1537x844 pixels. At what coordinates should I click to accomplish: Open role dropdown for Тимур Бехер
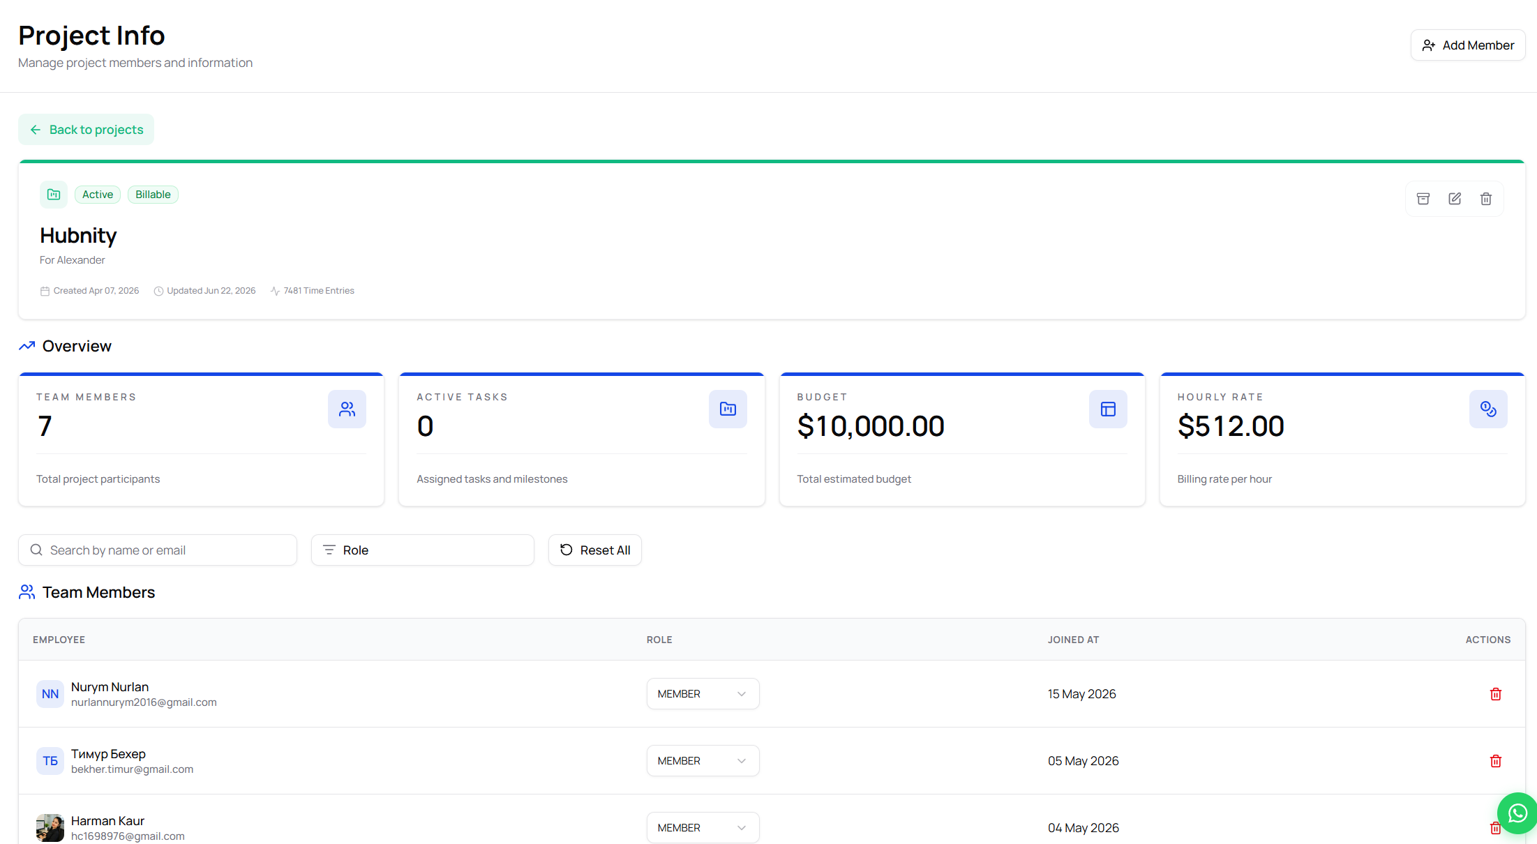[703, 761]
